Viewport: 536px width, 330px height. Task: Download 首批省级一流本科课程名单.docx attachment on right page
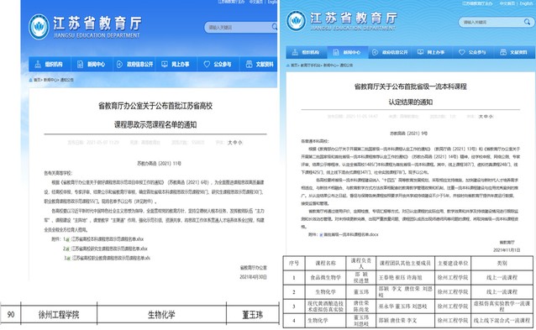(350, 234)
